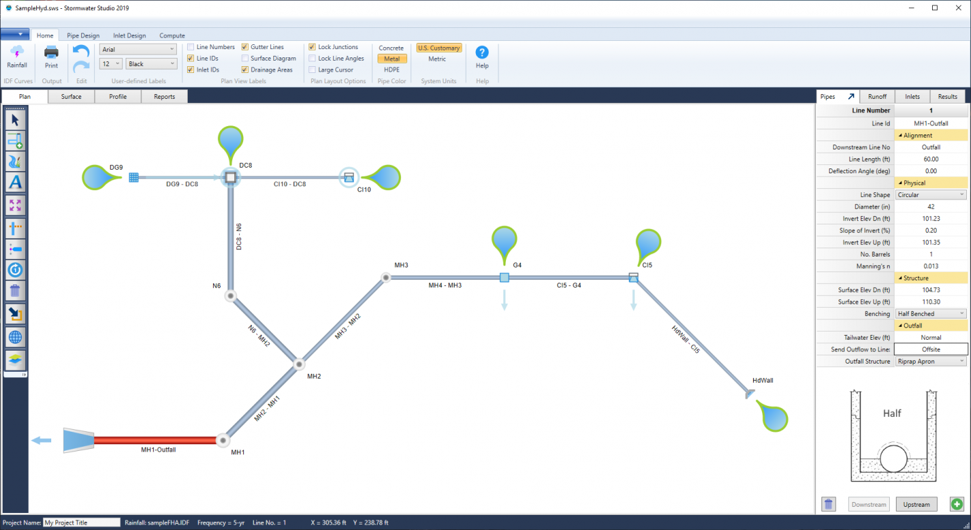
Task: Open the Line Shape Circular dropdown
Action: [x=931, y=195]
